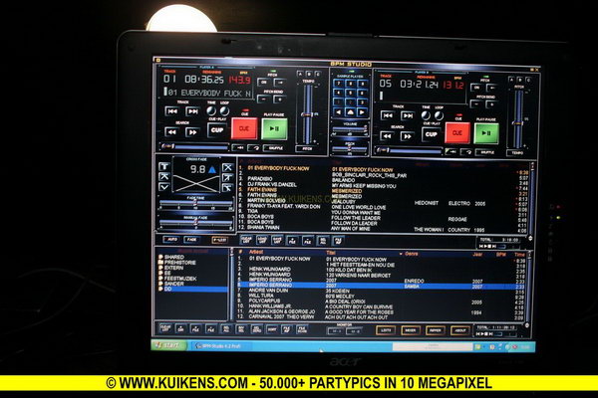Screen dimensions: 598x398
Task: Select the T-shaped crossfade curve icon
Action: point(164,166)
